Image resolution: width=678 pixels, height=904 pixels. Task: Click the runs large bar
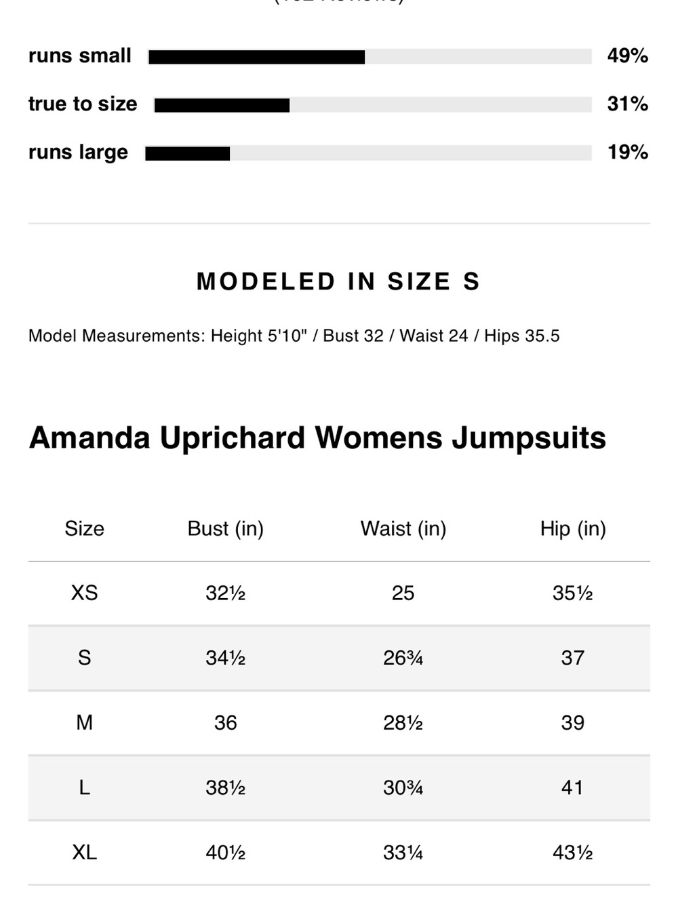point(368,153)
